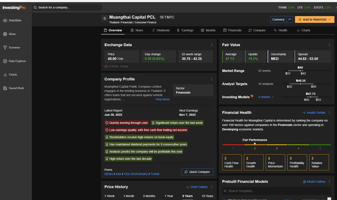Open Financial Health three-dot menu
The height and width of the screenshot is (200, 337).
[x=329, y=113]
